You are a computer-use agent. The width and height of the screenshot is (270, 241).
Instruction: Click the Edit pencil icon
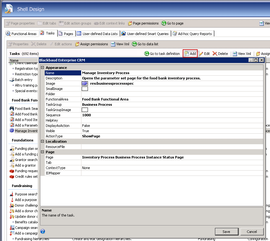tap(201, 54)
